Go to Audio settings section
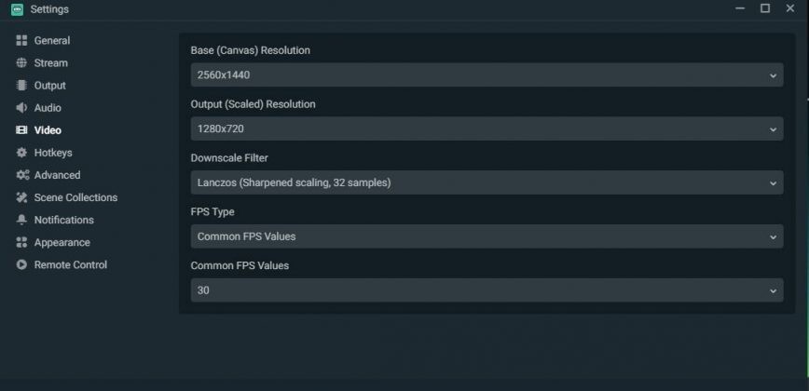 click(x=48, y=108)
